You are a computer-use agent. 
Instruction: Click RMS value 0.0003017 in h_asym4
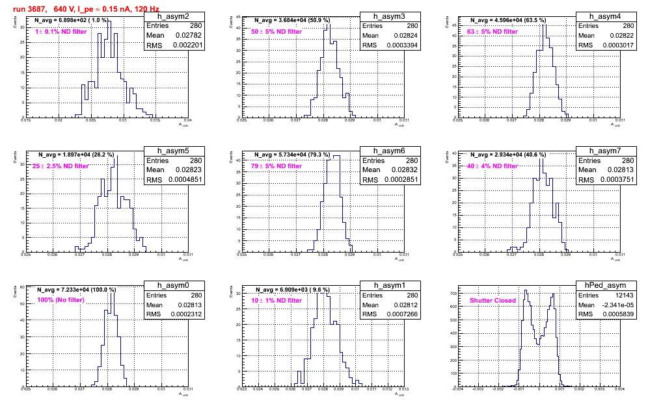tap(618, 45)
